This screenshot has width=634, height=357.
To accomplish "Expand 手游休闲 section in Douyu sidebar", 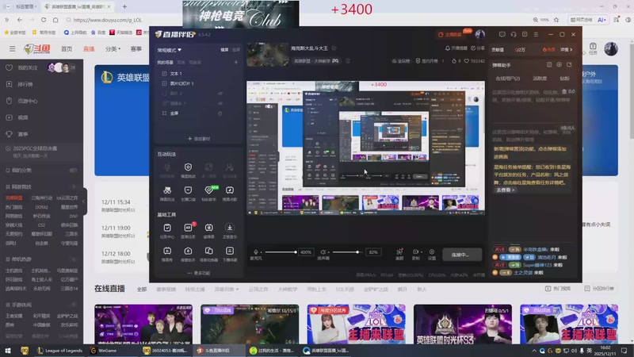I will click(x=74, y=305).
